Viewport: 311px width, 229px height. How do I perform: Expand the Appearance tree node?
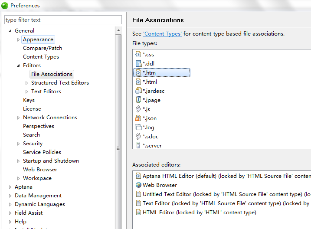[18, 39]
